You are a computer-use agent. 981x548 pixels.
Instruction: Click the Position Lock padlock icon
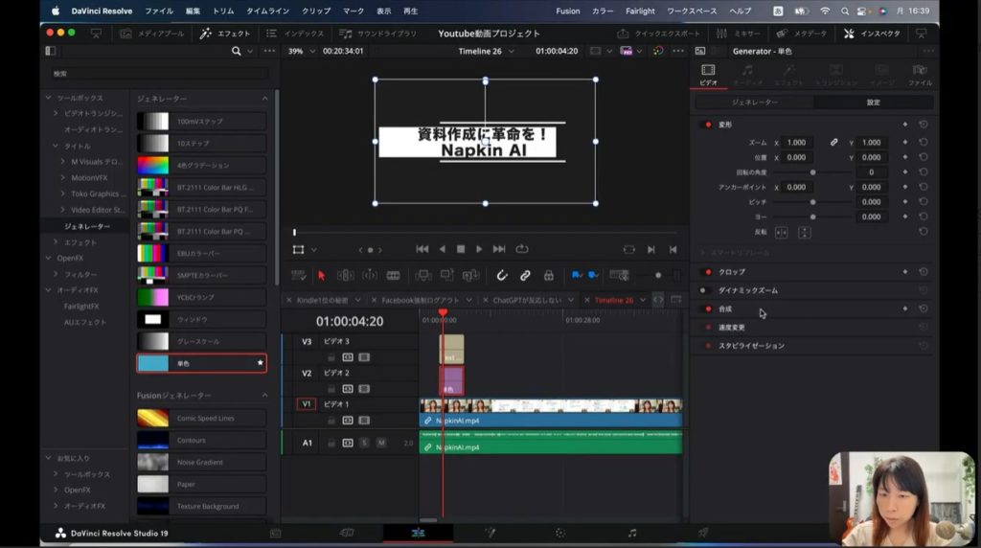pos(548,276)
